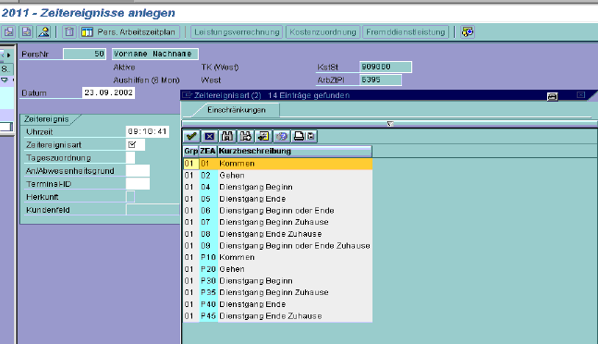
Task: Click the PersNr input field
Action: (x=84, y=55)
